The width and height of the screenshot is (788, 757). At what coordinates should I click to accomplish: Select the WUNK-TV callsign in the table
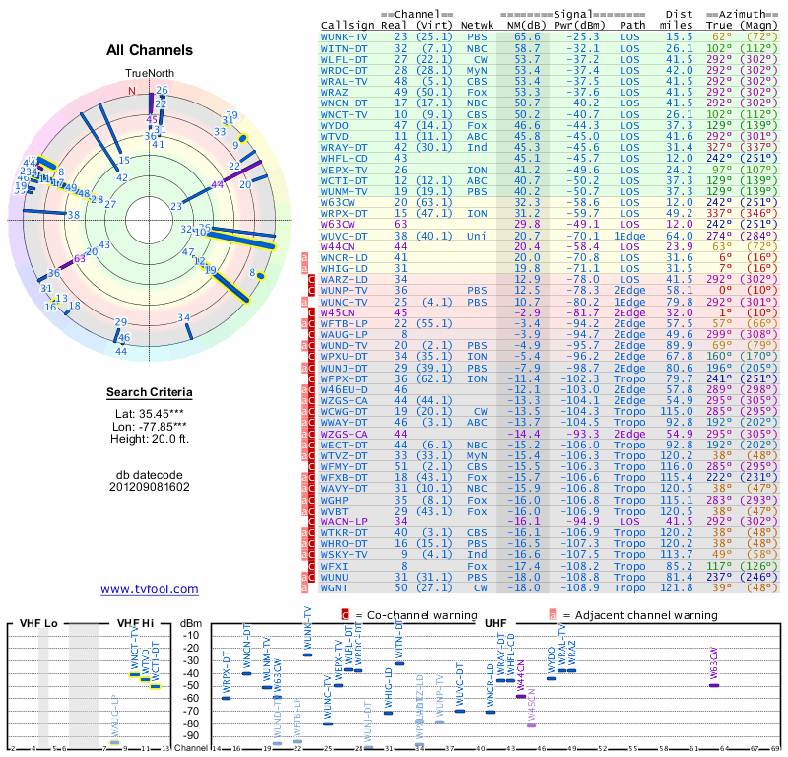click(345, 36)
